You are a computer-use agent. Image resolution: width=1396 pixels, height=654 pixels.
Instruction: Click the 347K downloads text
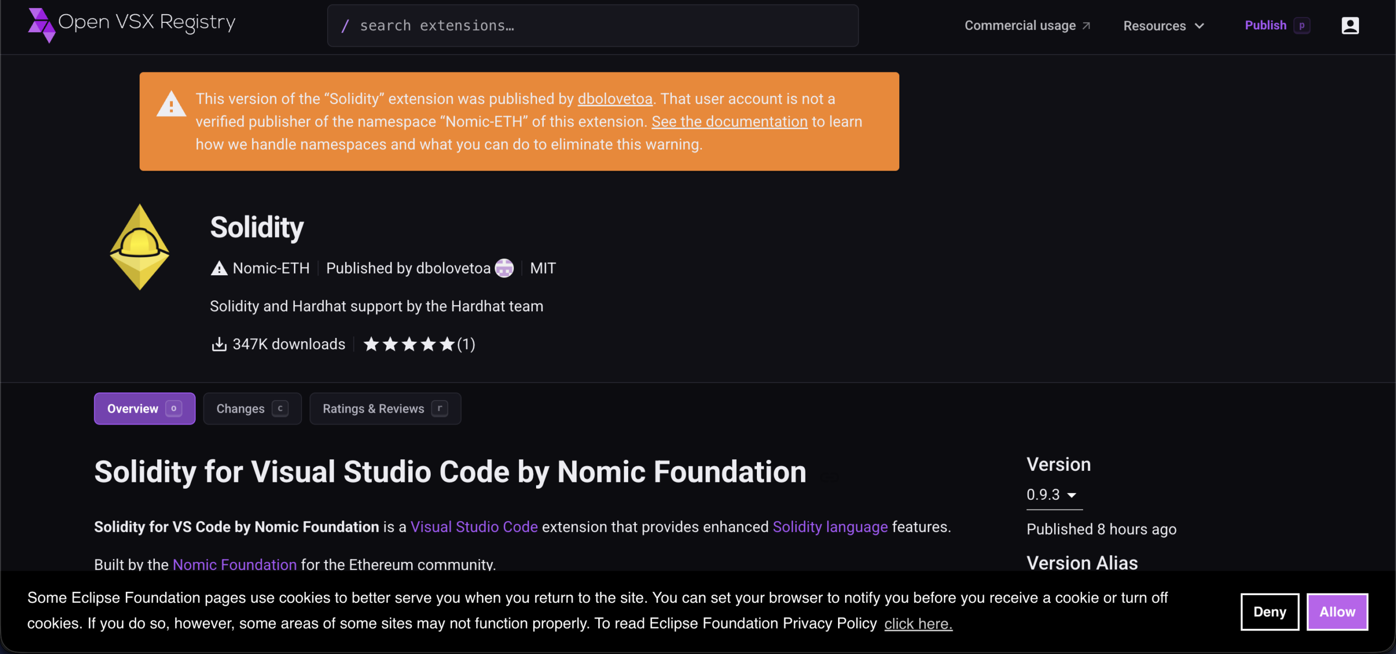coord(289,344)
